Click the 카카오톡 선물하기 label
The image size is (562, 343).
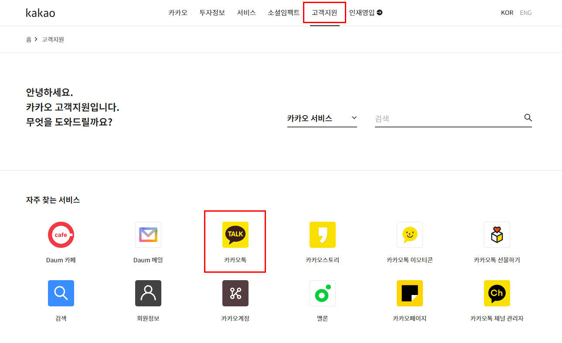(497, 260)
